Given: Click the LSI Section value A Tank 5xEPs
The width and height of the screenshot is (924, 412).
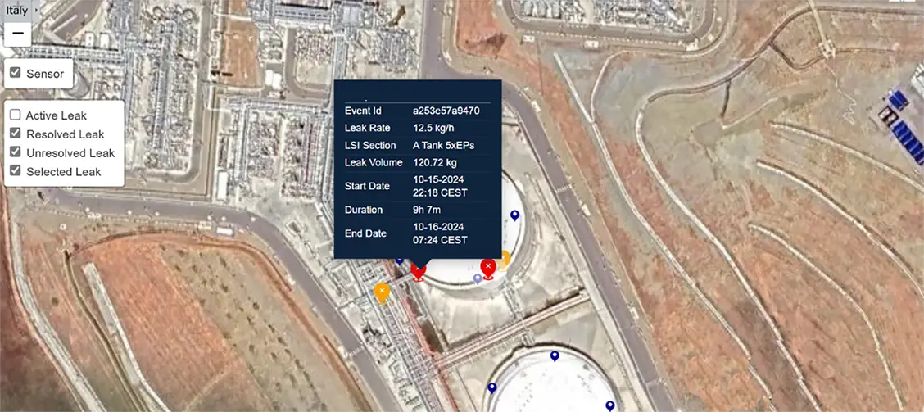Looking at the screenshot, I should click(443, 145).
